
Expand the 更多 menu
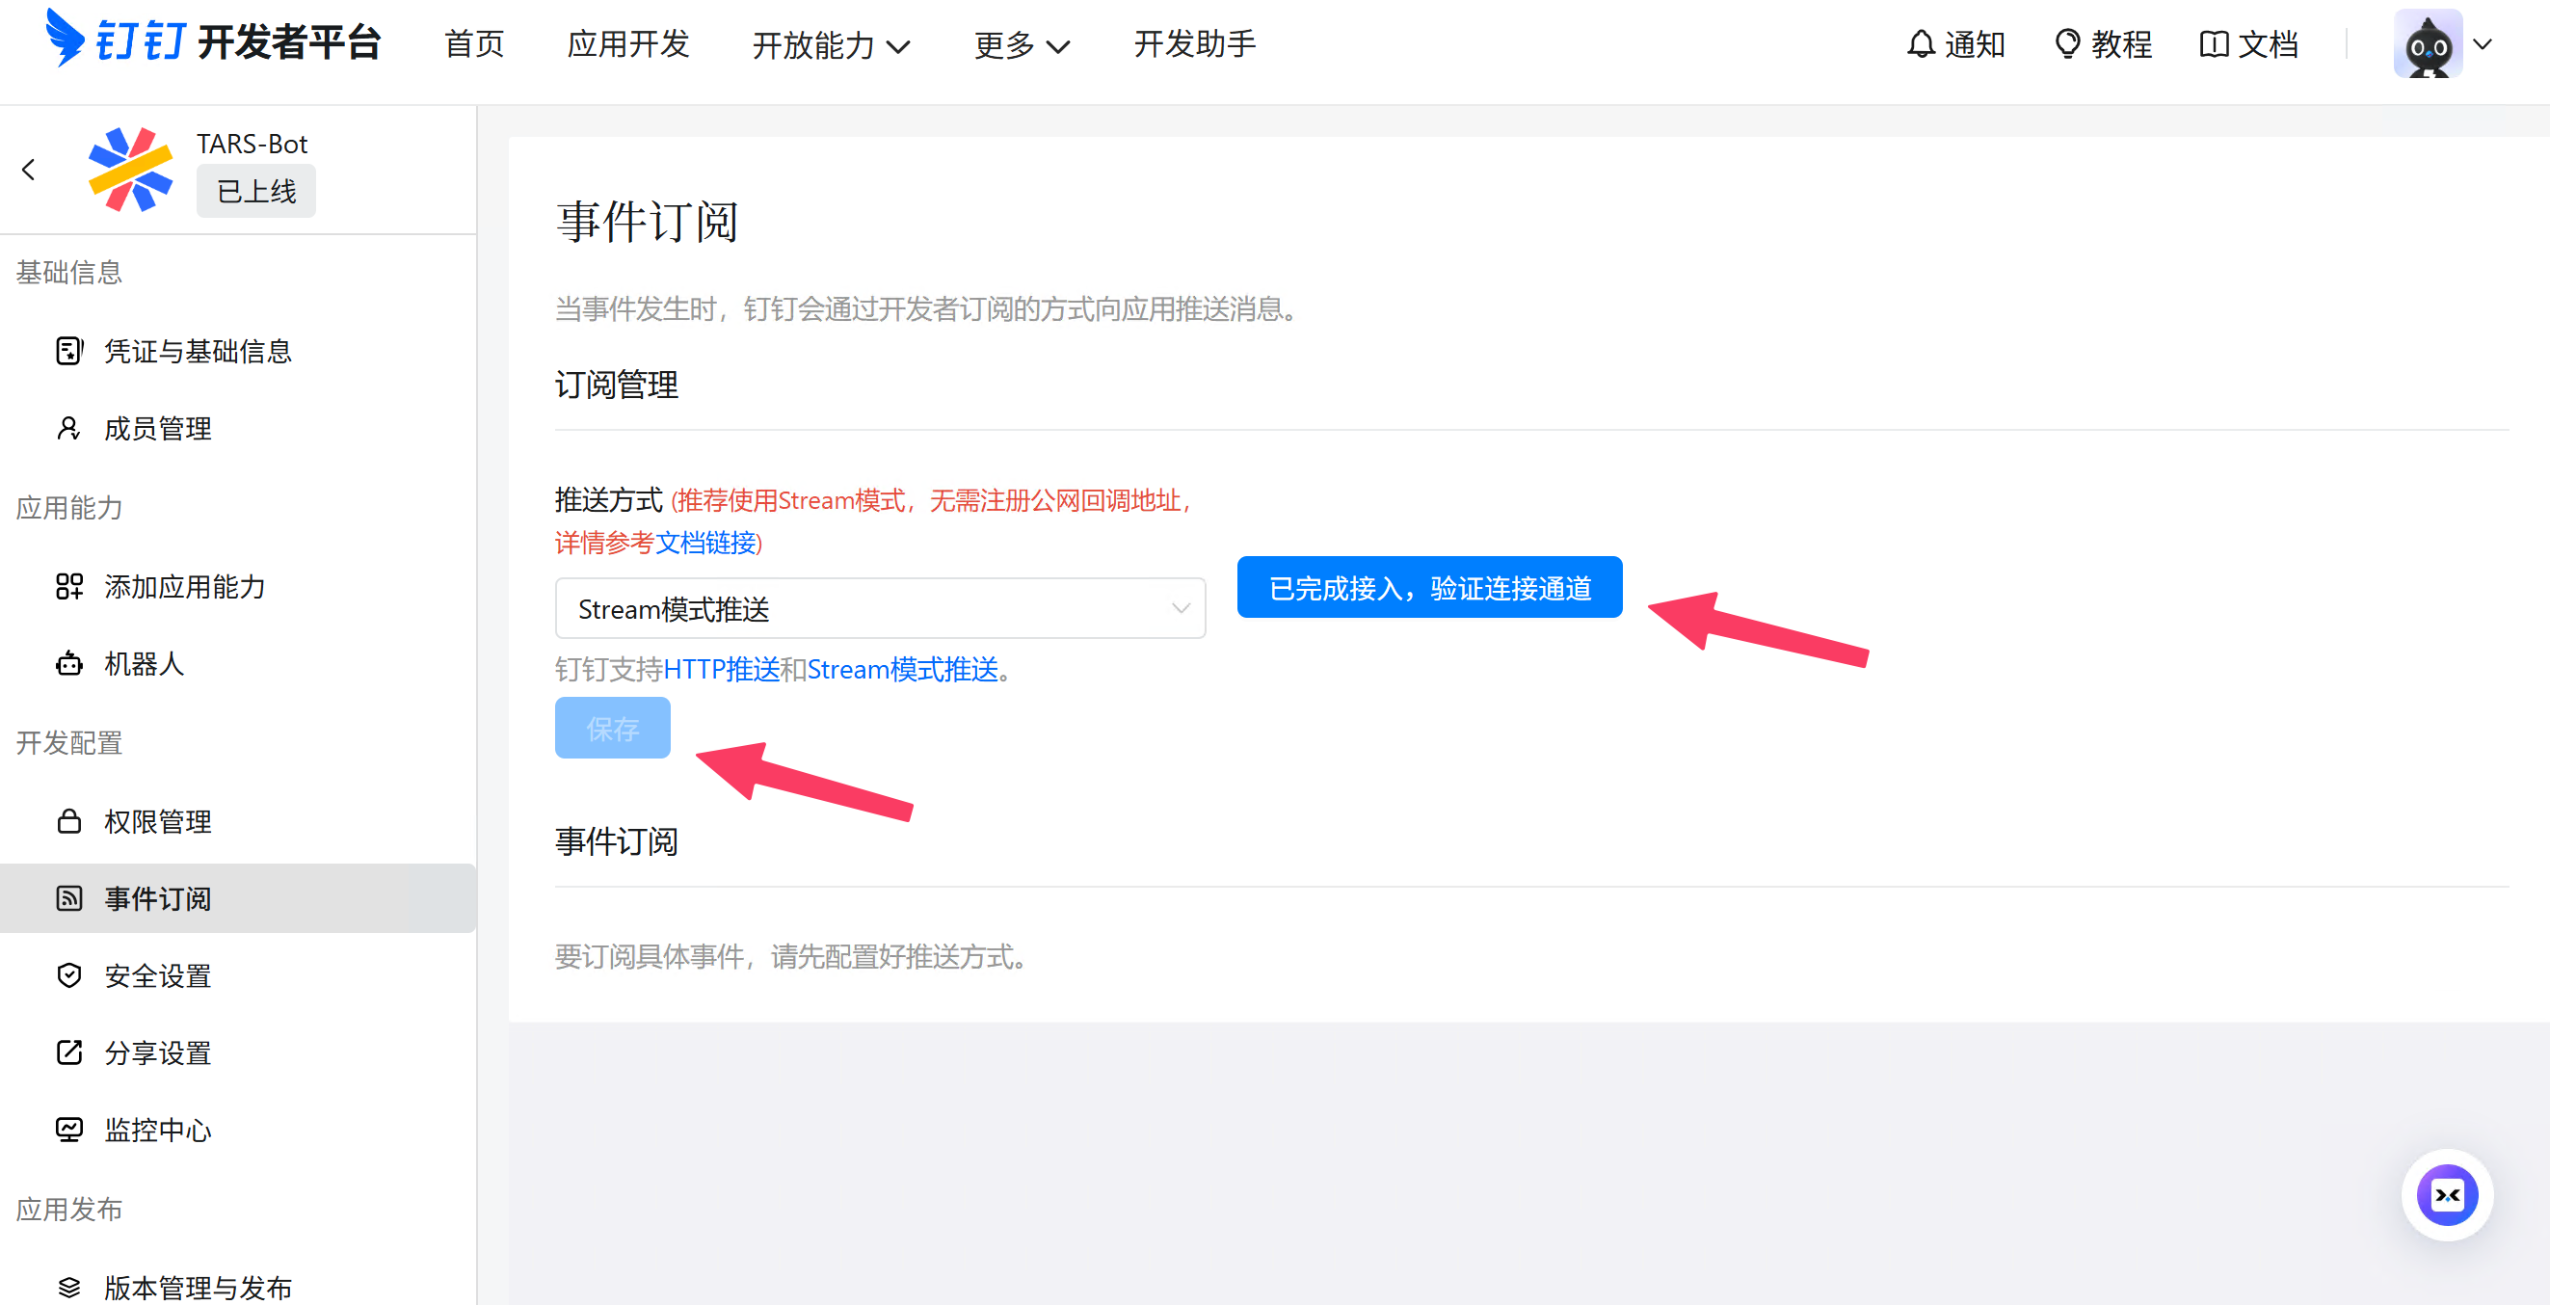1021,45
